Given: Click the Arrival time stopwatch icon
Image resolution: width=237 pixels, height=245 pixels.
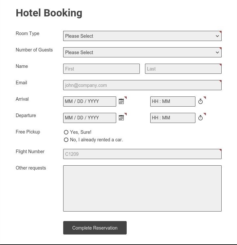Looking at the screenshot, I should pyautogui.click(x=200, y=101).
